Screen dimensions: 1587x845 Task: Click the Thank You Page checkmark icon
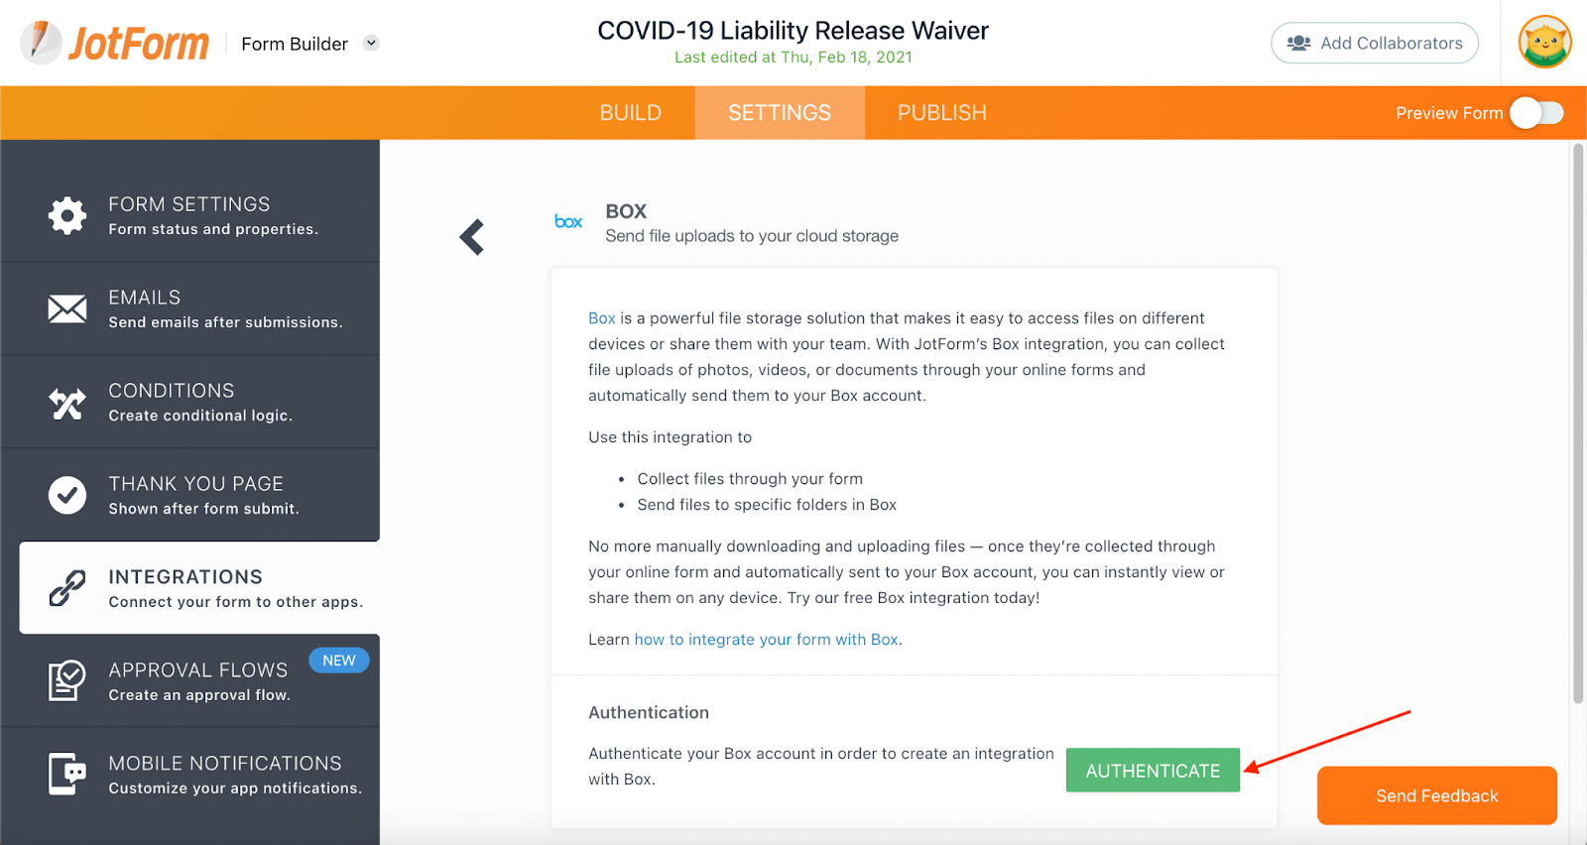67,495
